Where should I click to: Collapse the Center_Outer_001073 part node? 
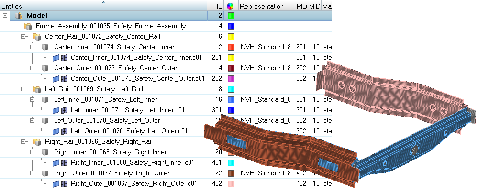pyautogui.click(x=33, y=68)
